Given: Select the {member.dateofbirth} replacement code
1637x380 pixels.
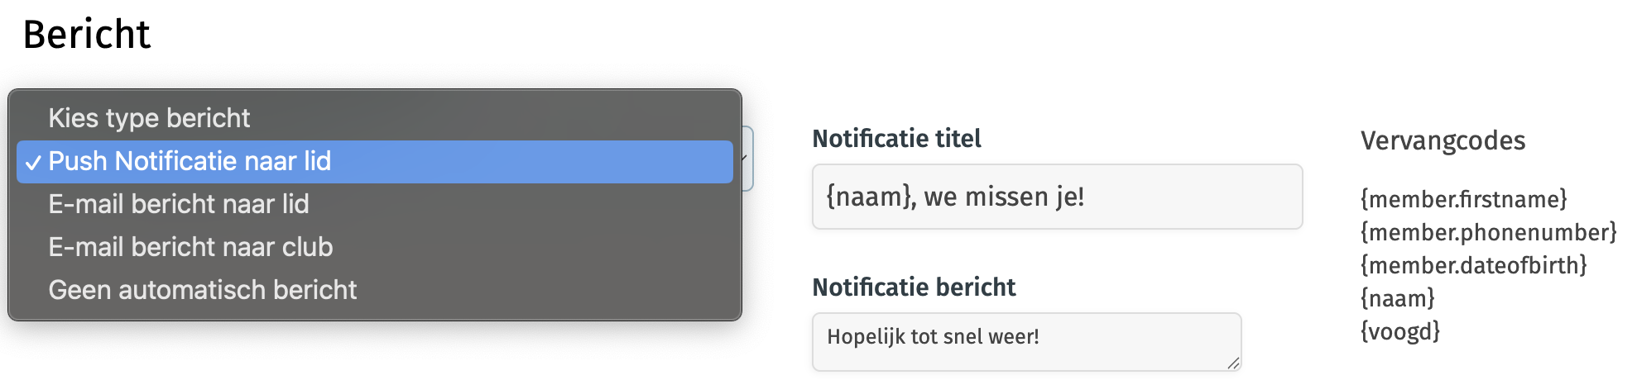Looking at the screenshot, I should click(1473, 265).
